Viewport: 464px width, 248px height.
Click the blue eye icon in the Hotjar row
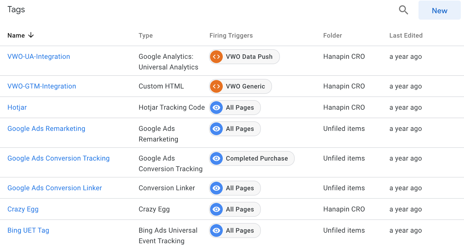pos(216,108)
